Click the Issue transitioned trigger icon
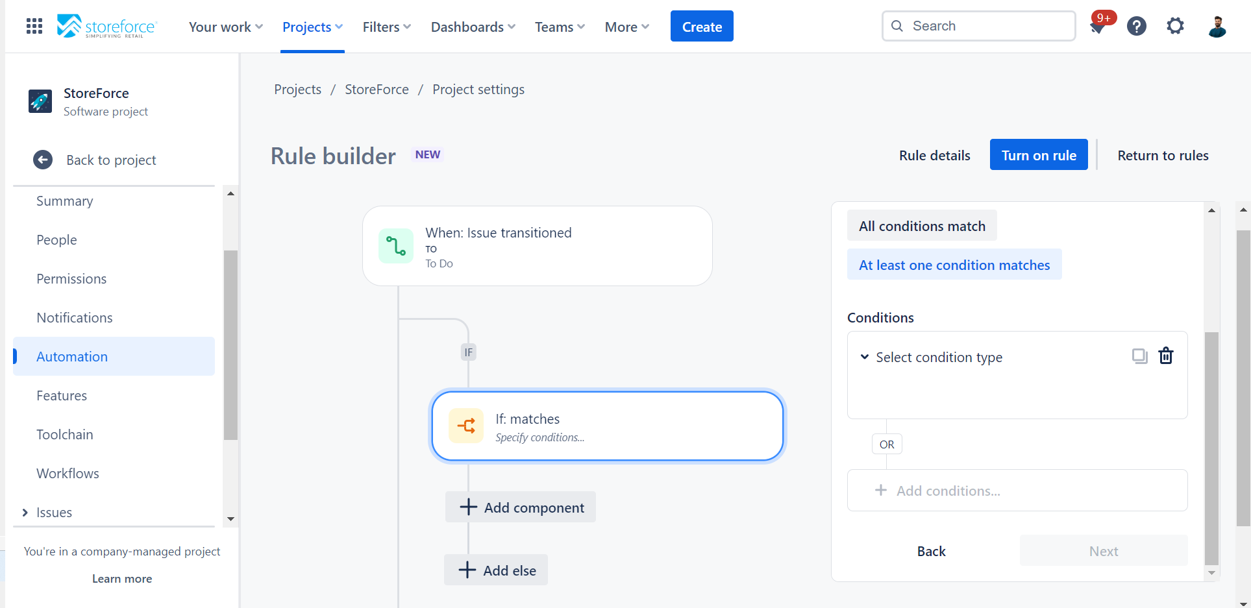Viewport: 1251px width, 608px height. 396,246
